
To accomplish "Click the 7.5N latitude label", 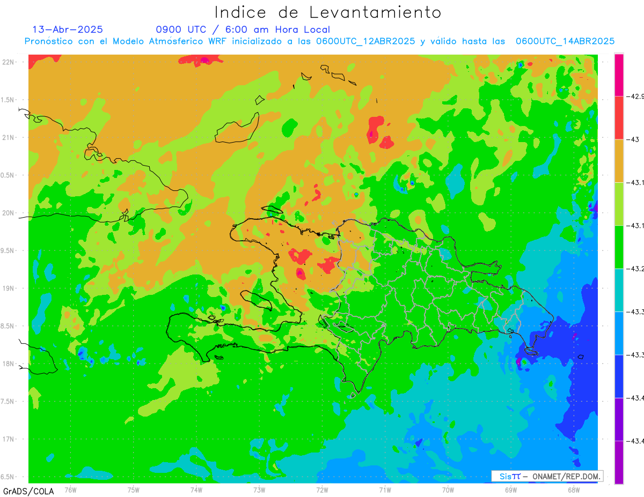I will tap(8, 402).
